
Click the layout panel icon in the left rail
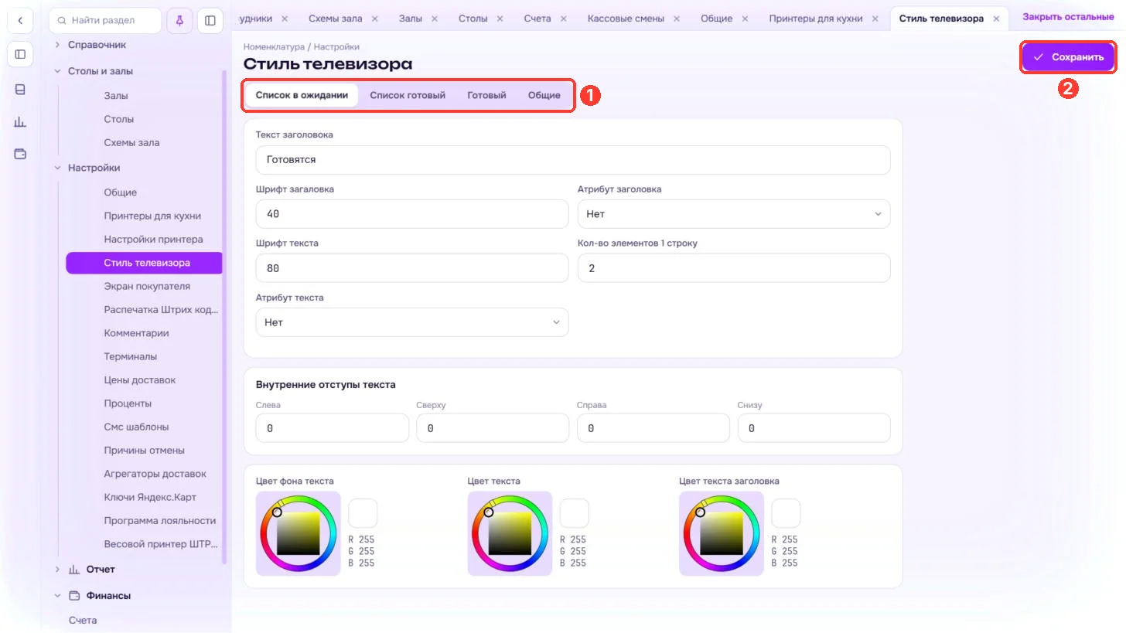click(20, 54)
